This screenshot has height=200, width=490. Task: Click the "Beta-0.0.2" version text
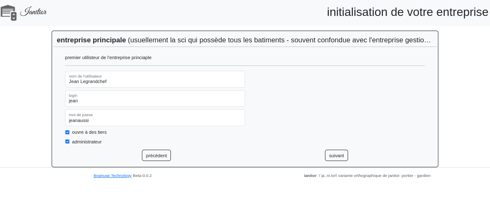(142, 176)
